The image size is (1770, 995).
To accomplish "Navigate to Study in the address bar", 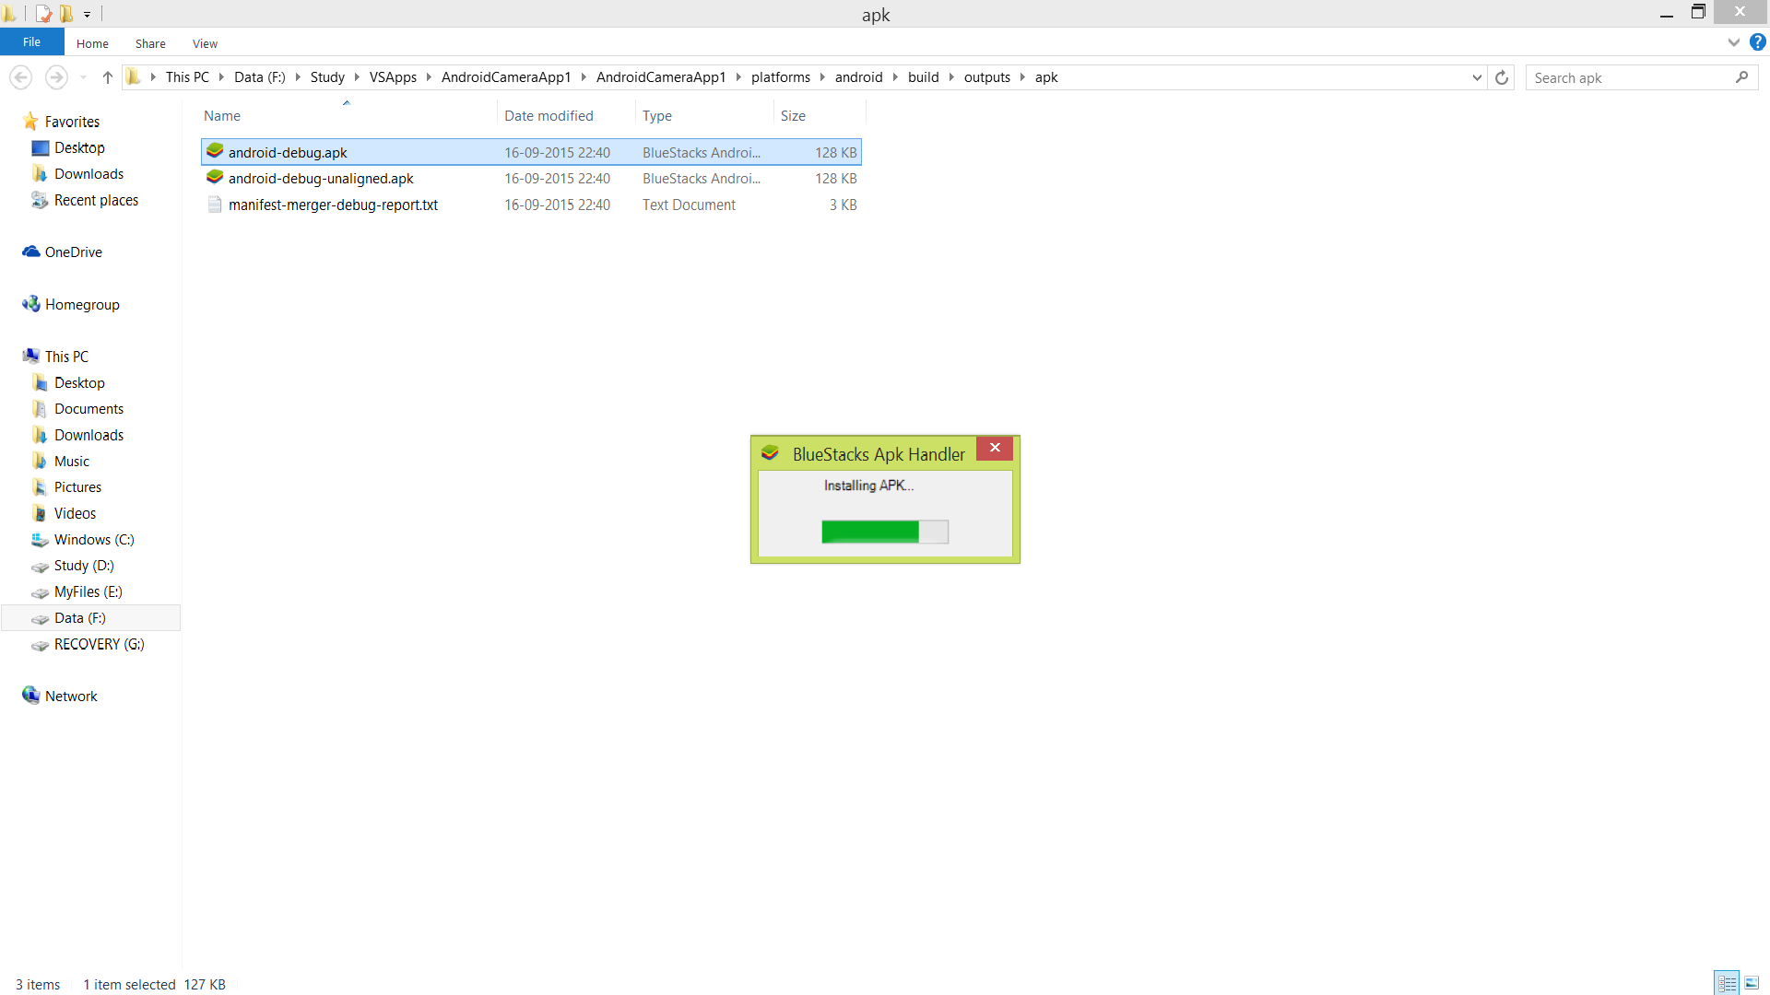I will (x=327, y=77).
